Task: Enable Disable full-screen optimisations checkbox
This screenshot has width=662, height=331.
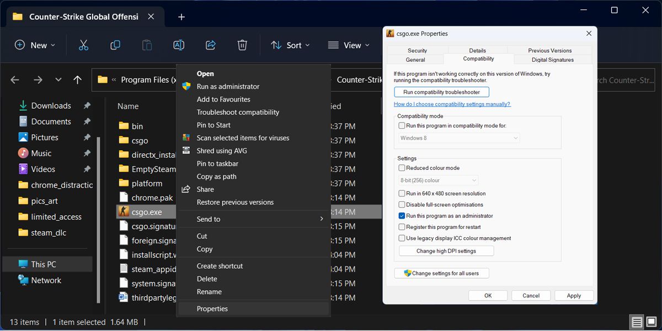Action: click(402, 205)
